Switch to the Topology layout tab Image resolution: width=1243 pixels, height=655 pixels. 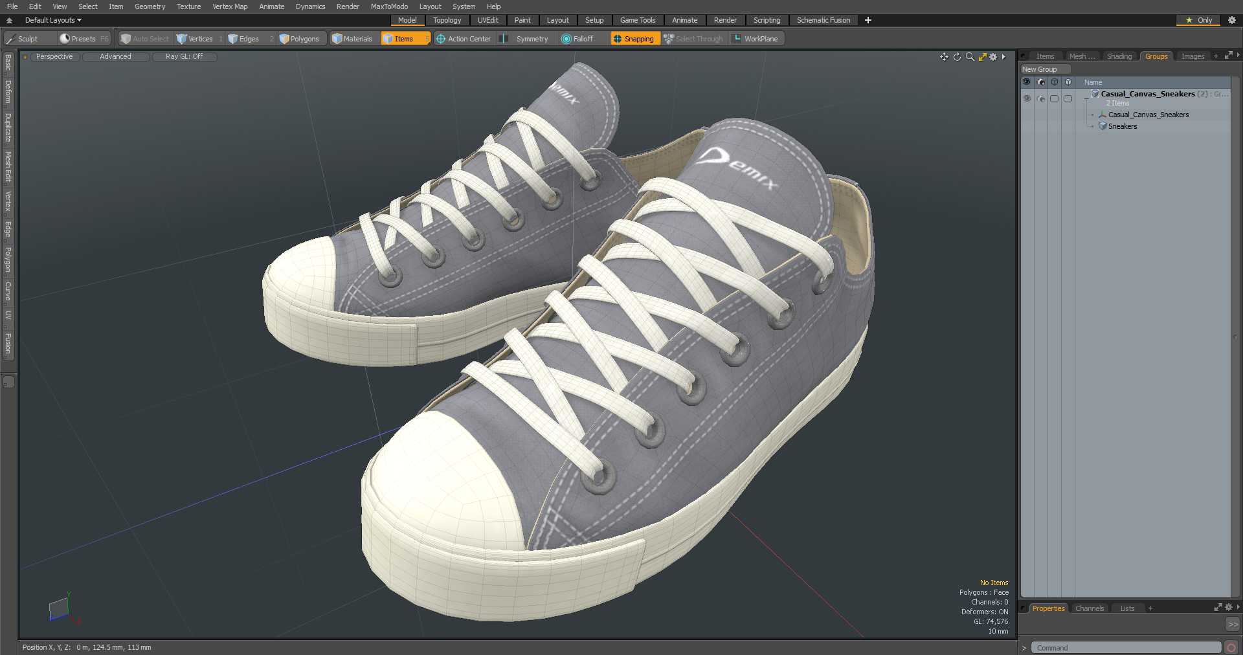pyautogui.click(x=447, y=20)
